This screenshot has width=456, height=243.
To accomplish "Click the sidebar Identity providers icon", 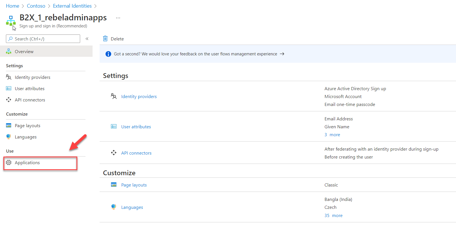I will tap(9, 77).
